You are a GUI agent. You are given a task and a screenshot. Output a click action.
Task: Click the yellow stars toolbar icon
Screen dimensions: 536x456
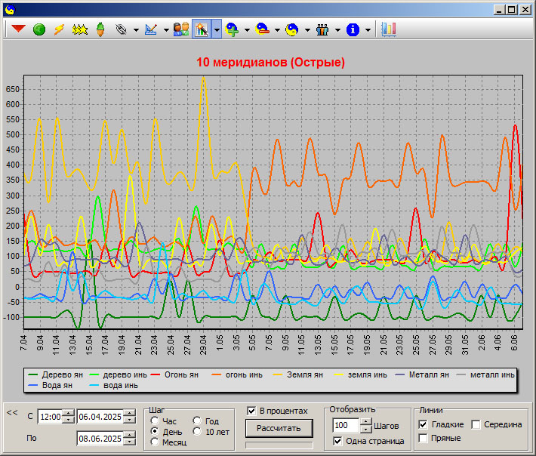[80, 29]
